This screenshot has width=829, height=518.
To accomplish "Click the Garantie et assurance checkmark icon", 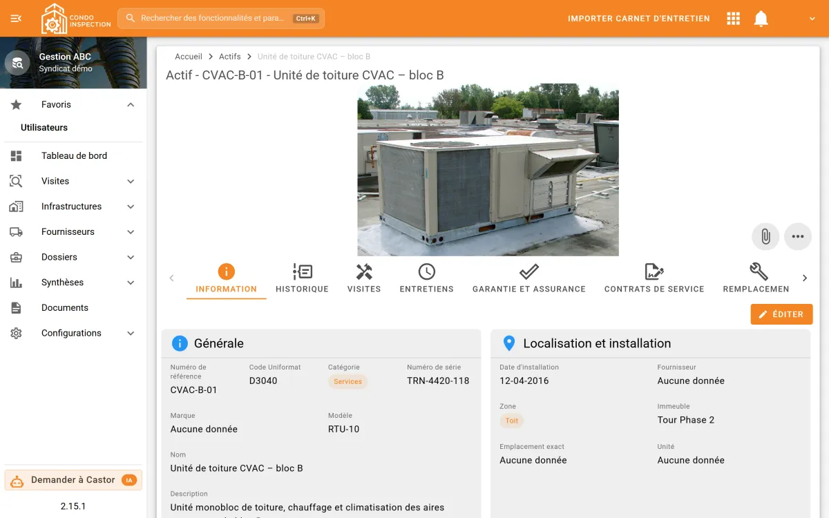I will click(x=529, y=271).
